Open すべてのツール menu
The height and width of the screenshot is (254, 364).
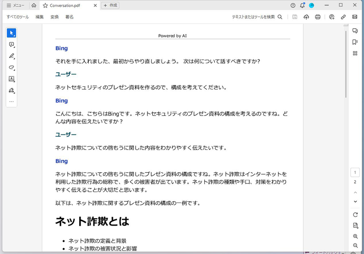[x=18, y=17]
